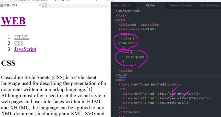
Task: Switch to the javascript.html editor tab
Action: point(121,5)
